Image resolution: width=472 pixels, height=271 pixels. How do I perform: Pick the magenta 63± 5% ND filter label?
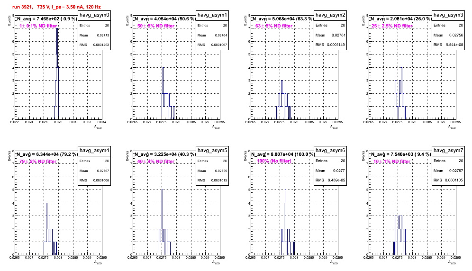(x=274, y=26)
